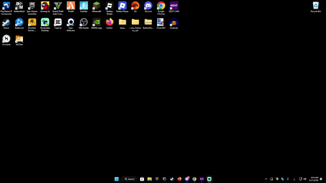
Task: Select the Steam desktop icon
Action: (x=6, y=24)
